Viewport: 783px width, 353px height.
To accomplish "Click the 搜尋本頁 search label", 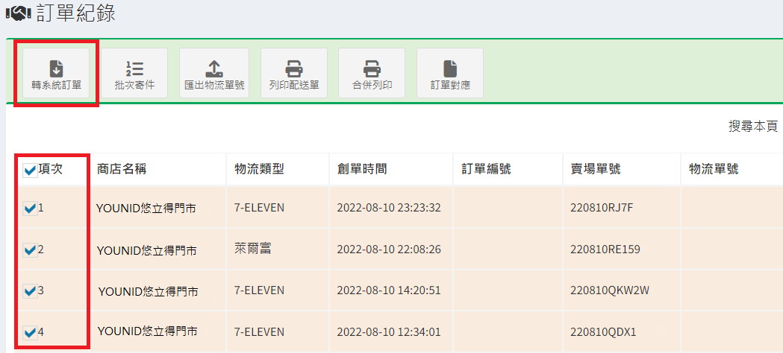I will [x=752, y=127].
